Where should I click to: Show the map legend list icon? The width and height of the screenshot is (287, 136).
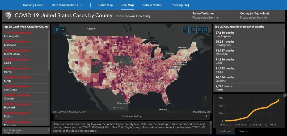coord(200,30)
